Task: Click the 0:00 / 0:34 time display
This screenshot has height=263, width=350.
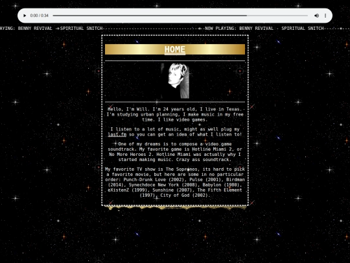Action: point(40,16)
